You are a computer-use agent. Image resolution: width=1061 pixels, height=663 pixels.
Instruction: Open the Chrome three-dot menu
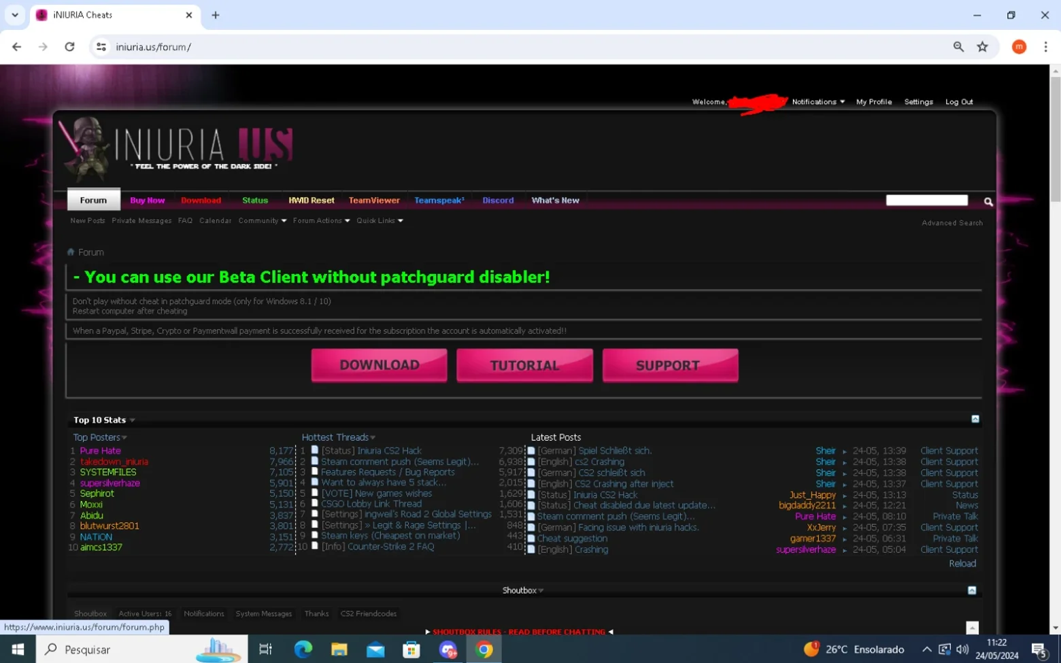coord(1046,47)
